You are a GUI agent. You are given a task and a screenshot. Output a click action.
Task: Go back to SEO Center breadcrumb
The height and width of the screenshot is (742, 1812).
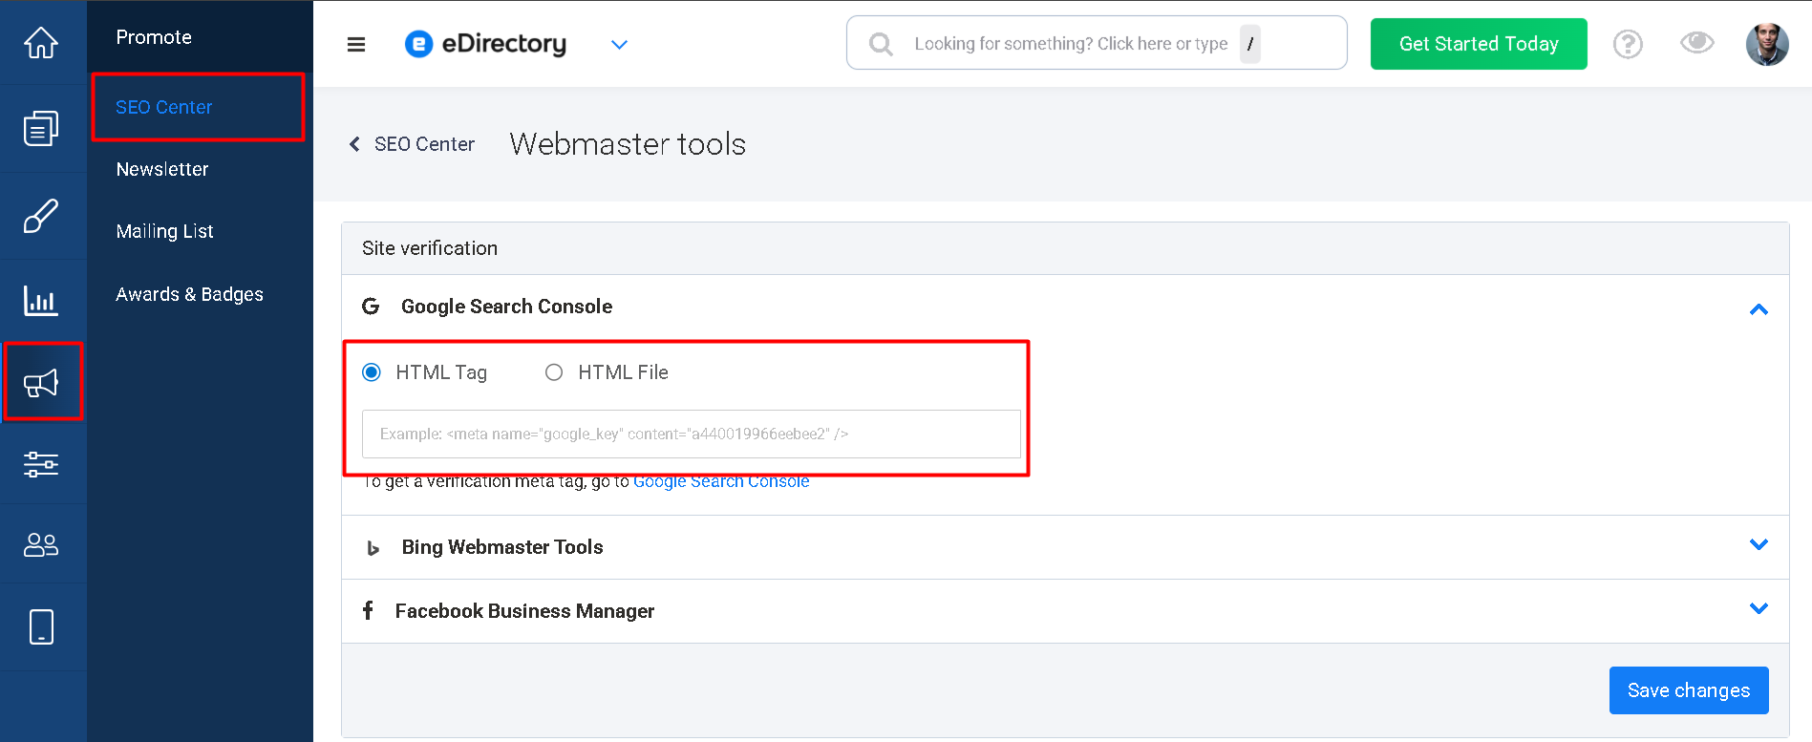(x=424, y=144)
